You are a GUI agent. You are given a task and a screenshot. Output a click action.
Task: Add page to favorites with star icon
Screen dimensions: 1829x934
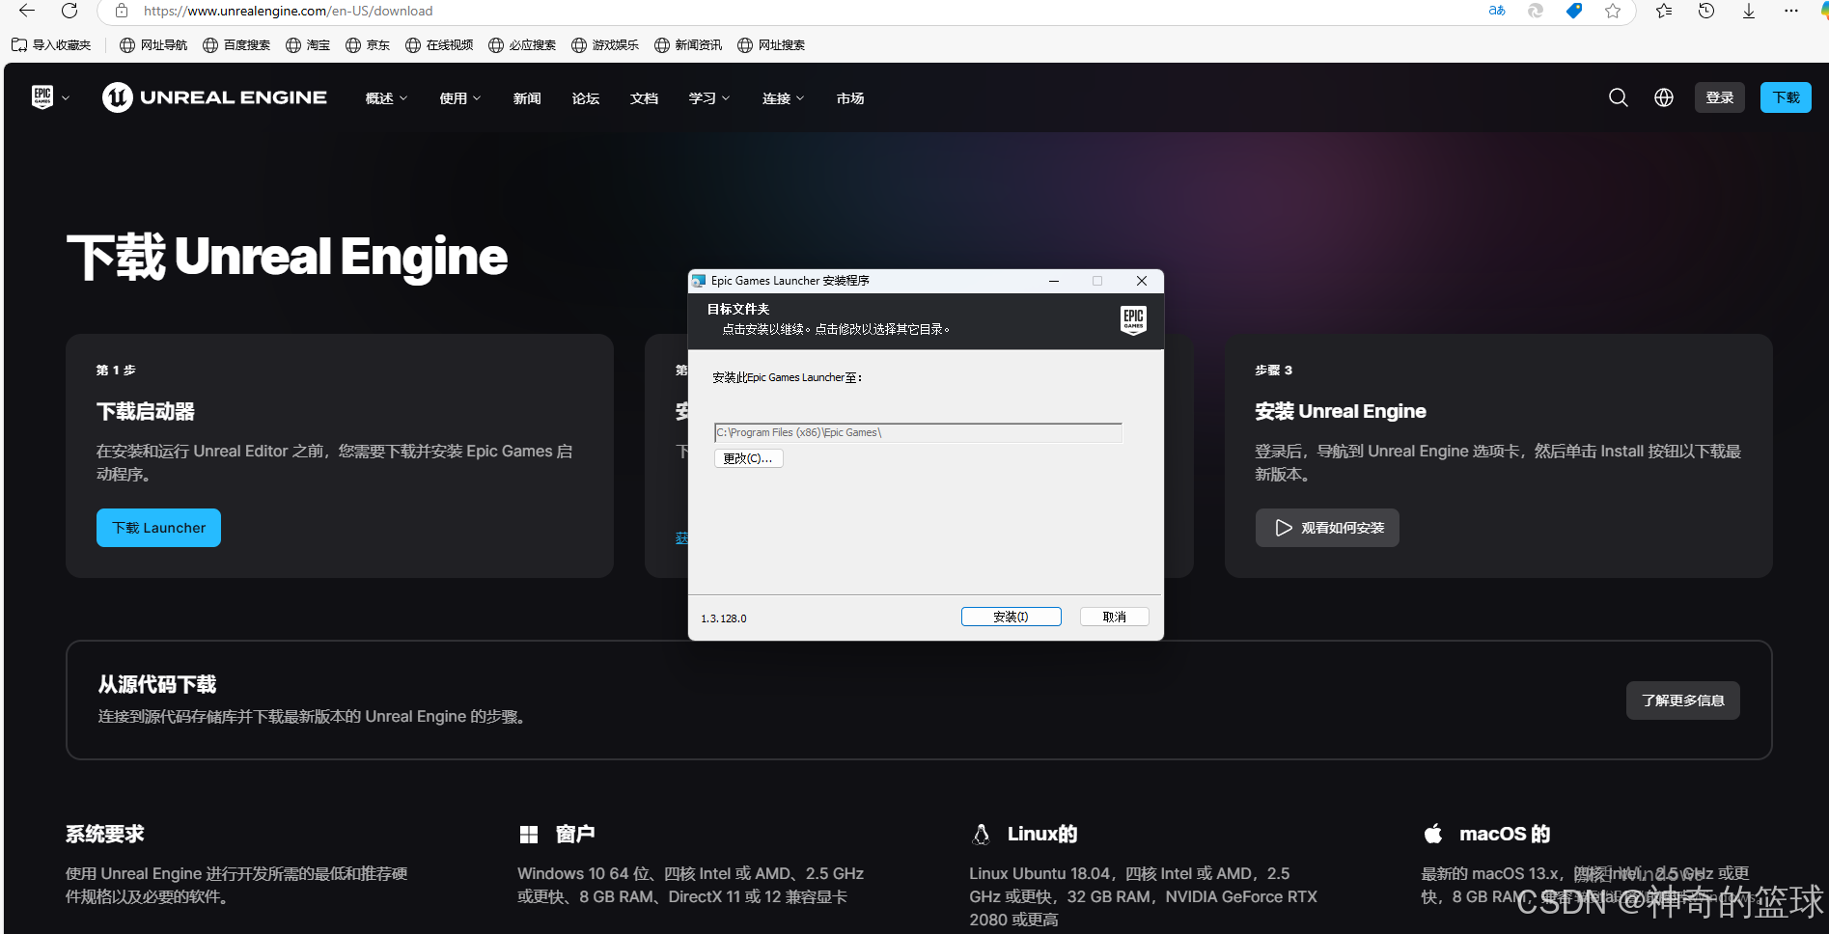(1613, 11)
